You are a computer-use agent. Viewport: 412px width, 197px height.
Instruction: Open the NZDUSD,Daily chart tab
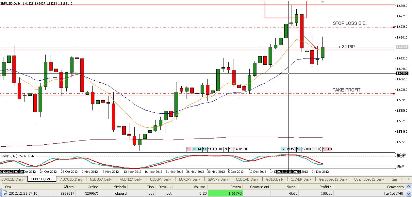click(101, 179)
